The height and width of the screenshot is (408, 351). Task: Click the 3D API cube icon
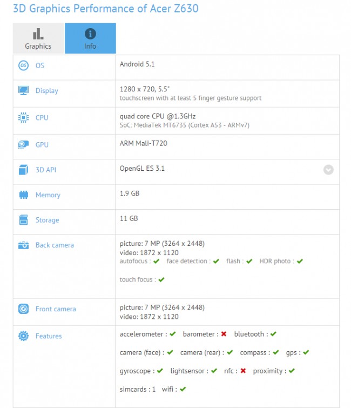pyautogui.click(x=23, y=170)
